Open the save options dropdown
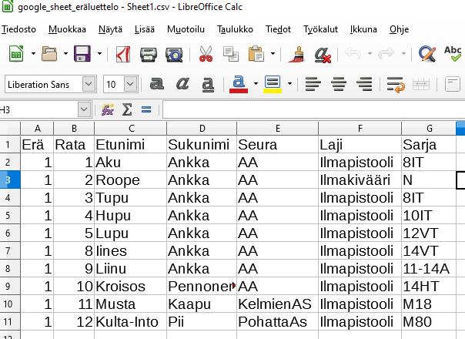The height and width of the screenshot is (339, 465). (x=99, y=54)
